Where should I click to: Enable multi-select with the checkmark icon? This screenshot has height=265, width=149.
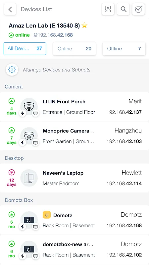(138, 9)
